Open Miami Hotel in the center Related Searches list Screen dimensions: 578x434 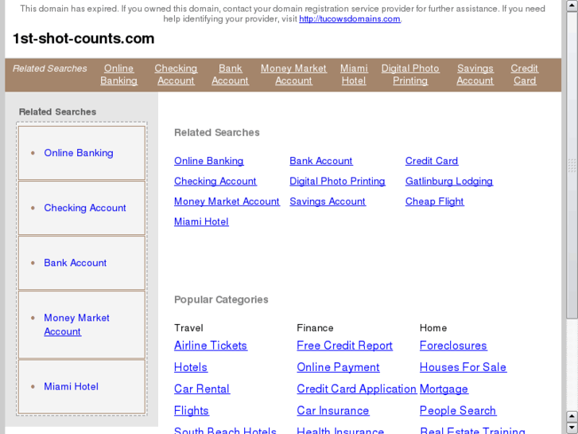[201, 222]
